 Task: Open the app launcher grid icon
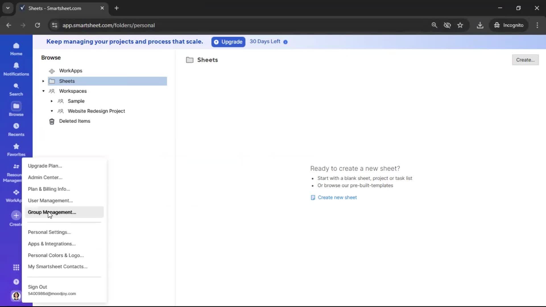pyautogui.click(x=16, y=267)
